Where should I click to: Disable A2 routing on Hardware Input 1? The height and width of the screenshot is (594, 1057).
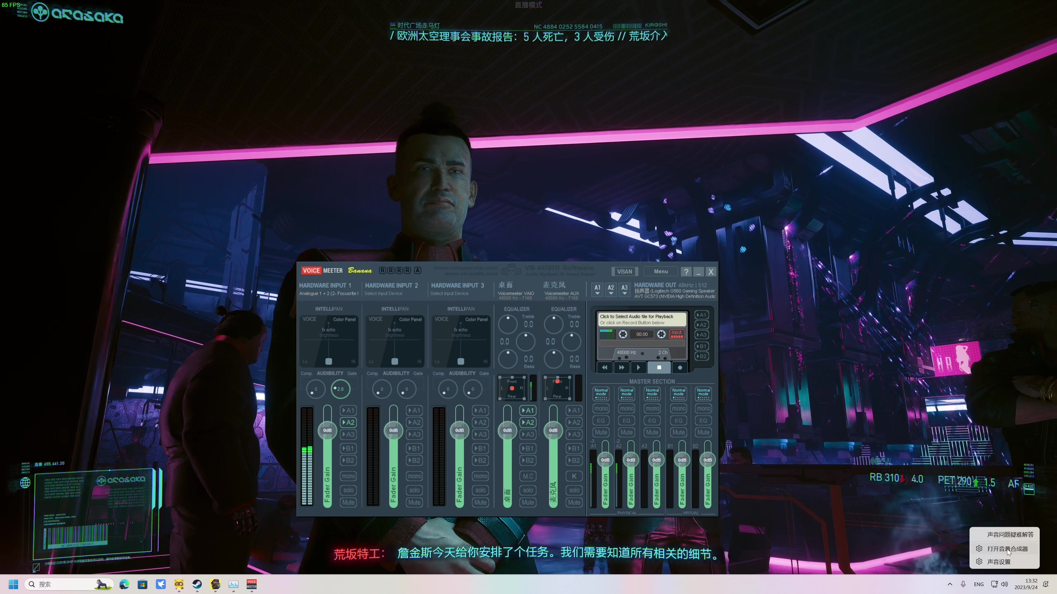coord(348,422)
